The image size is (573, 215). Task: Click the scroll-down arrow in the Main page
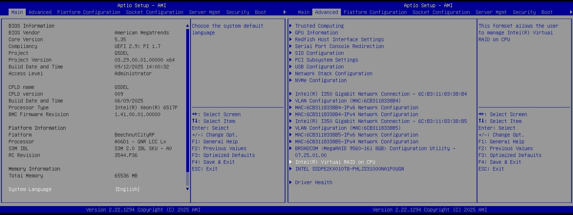click(x=187, y=189)
